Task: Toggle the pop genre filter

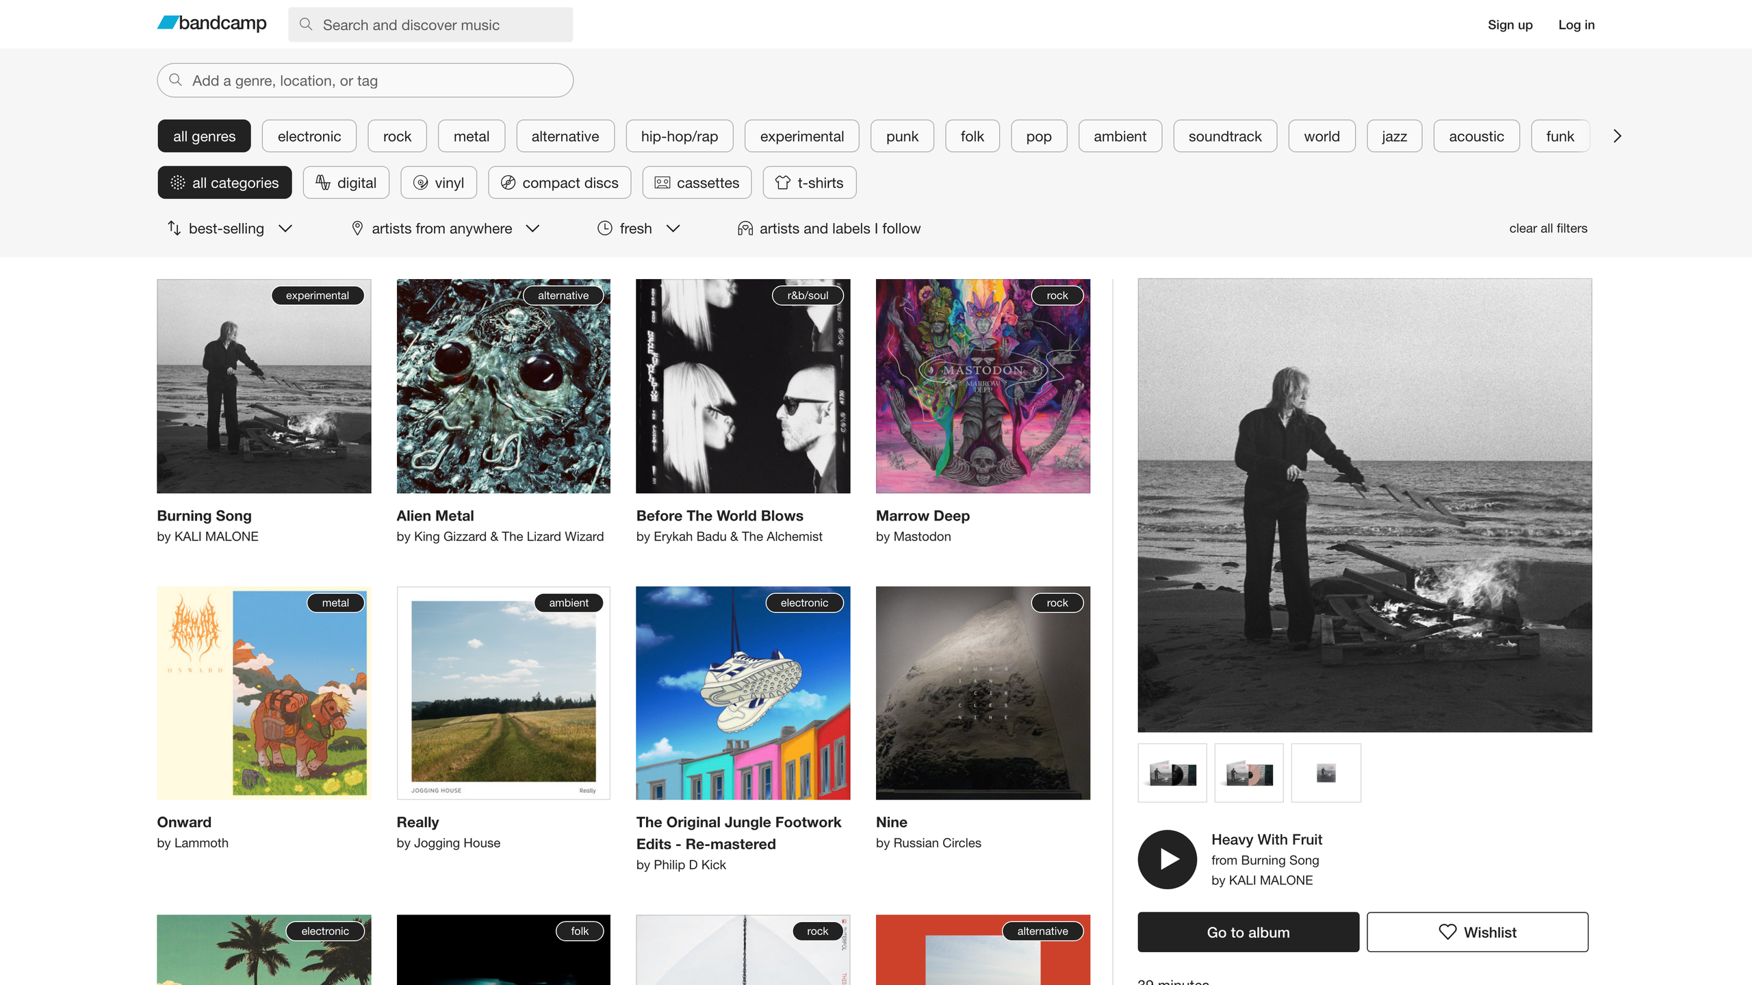Action: point(1039,136)
